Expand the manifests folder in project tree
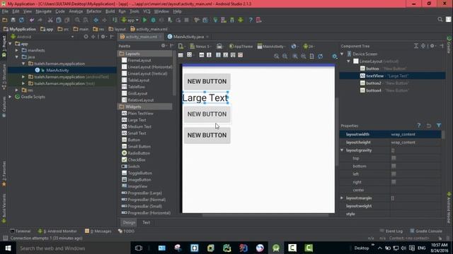The width and height of the screenshot is (453, 254). (x=17, y=50)
